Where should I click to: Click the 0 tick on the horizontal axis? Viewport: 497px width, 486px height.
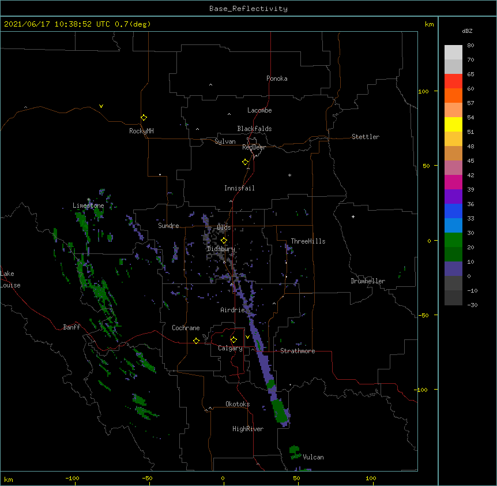tap(223, 478)
